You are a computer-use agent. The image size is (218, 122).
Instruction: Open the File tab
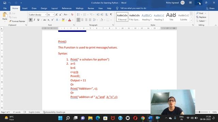[x=5, y=8]
